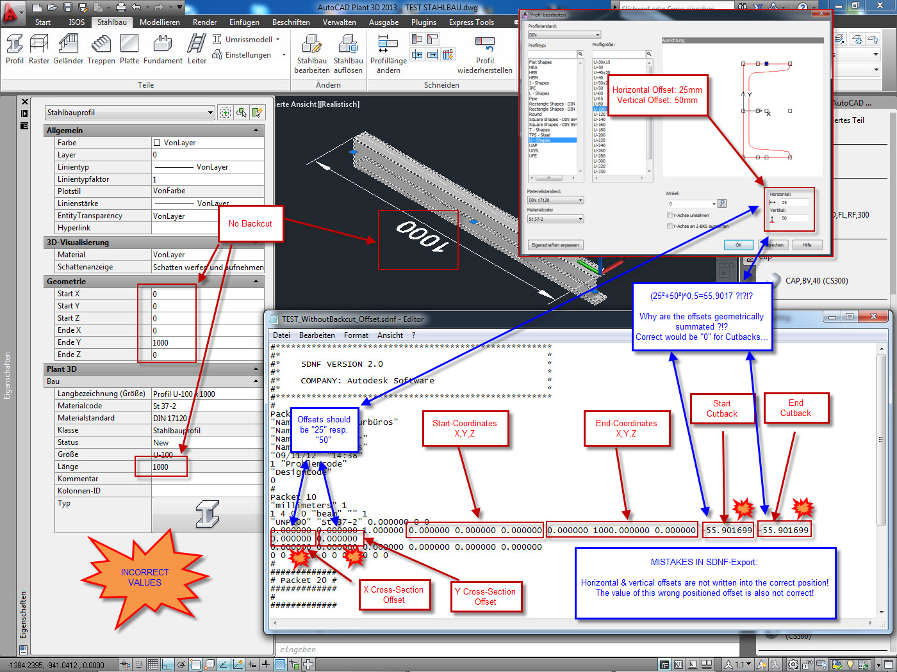Toggle Y-Achse an Z-BKS ausrichten checkbox
The image size is (897, 672).
[x=670, y=226]
